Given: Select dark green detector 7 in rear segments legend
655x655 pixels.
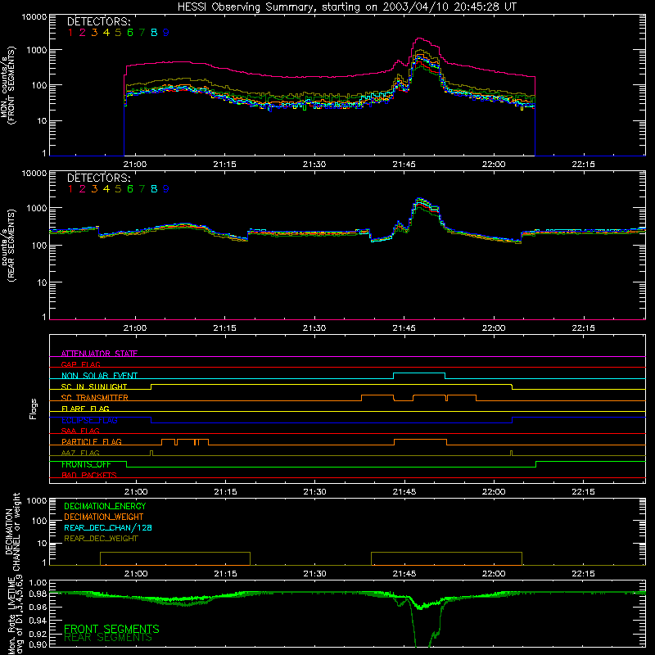Looking at the screenshot, I should (142, 189).
